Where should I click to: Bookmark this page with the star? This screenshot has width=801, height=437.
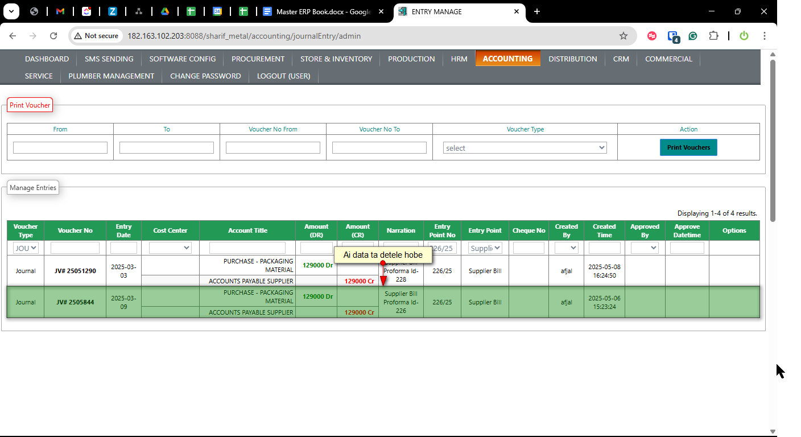[x=624, y=36]
